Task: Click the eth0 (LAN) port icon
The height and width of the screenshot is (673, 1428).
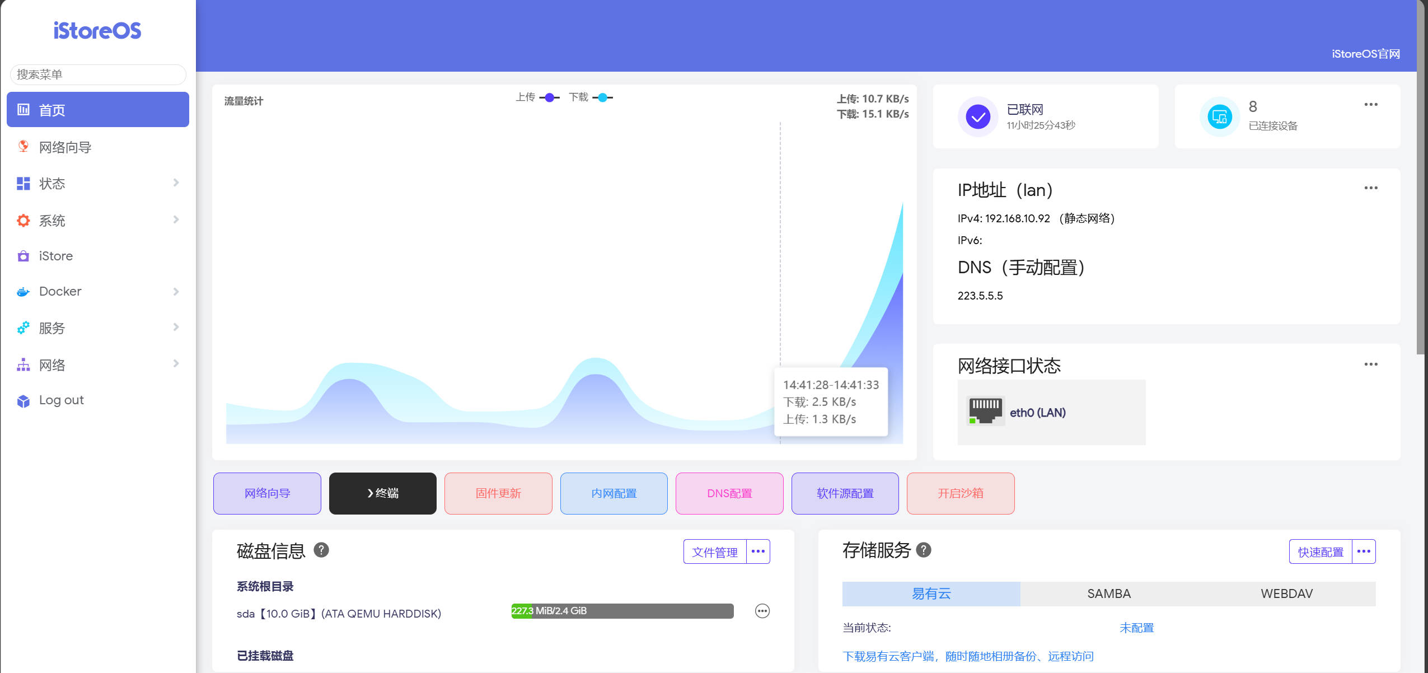Action: coord(986,410)
